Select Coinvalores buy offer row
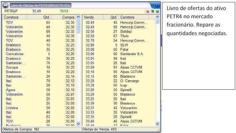Screen dimensions: 236x133 tap(39, 54)
